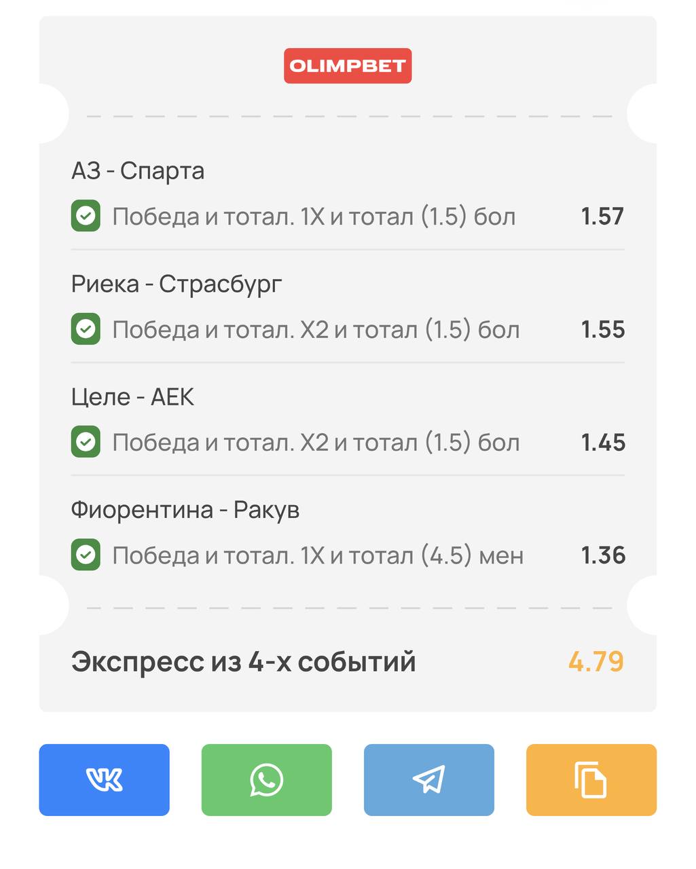Click the green check for Целе - АЕК
Screen dimensions: 696x869
pyautogui.click(x=86, y=442)
